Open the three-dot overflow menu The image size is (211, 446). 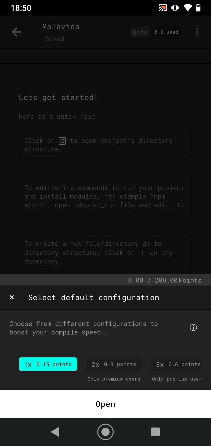(197, 32)
